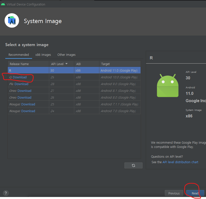Open the help question mark button
The image size is (206, 199).
[6, 193]
